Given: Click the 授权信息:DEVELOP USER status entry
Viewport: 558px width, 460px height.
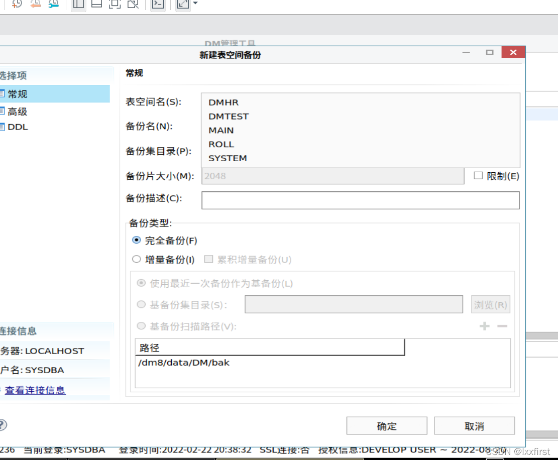Looking at the screenshot, I should click(412, 450).
